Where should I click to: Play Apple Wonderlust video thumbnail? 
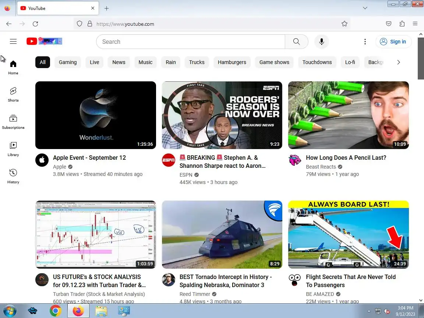[96, 115]
